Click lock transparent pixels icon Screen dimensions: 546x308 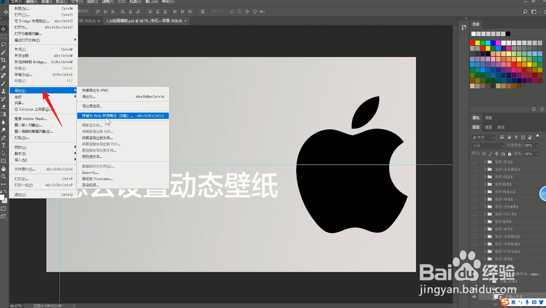coord(484,154)
